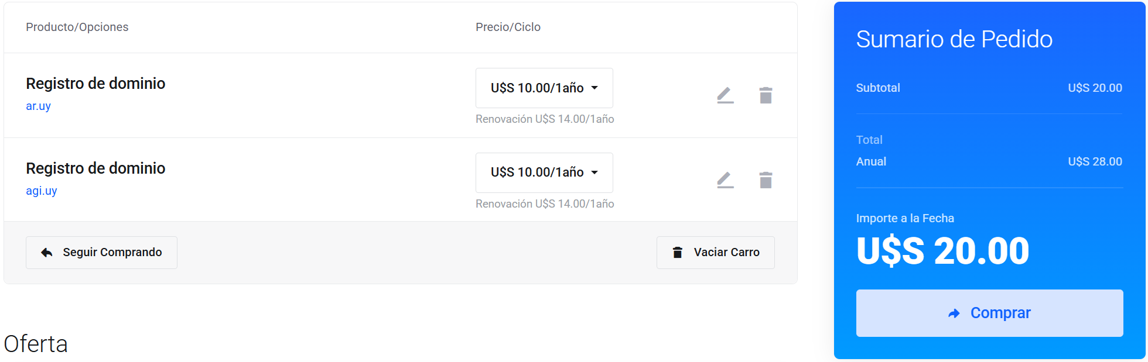
Task: Click the arrow icon on the Comprar button
Action: [954, 313]
